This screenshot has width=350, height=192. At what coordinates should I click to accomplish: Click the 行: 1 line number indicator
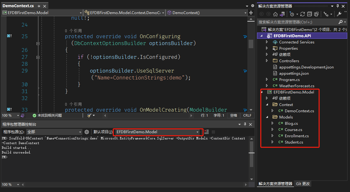tap(204, 115)
